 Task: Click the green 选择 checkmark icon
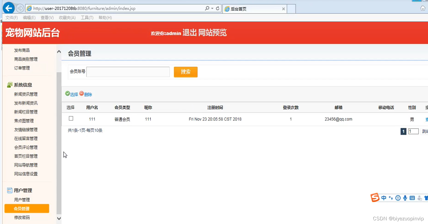(x=67, y=94)
